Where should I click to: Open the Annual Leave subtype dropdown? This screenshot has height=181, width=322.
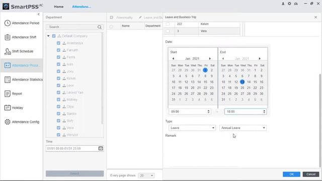tap(243, 128)
